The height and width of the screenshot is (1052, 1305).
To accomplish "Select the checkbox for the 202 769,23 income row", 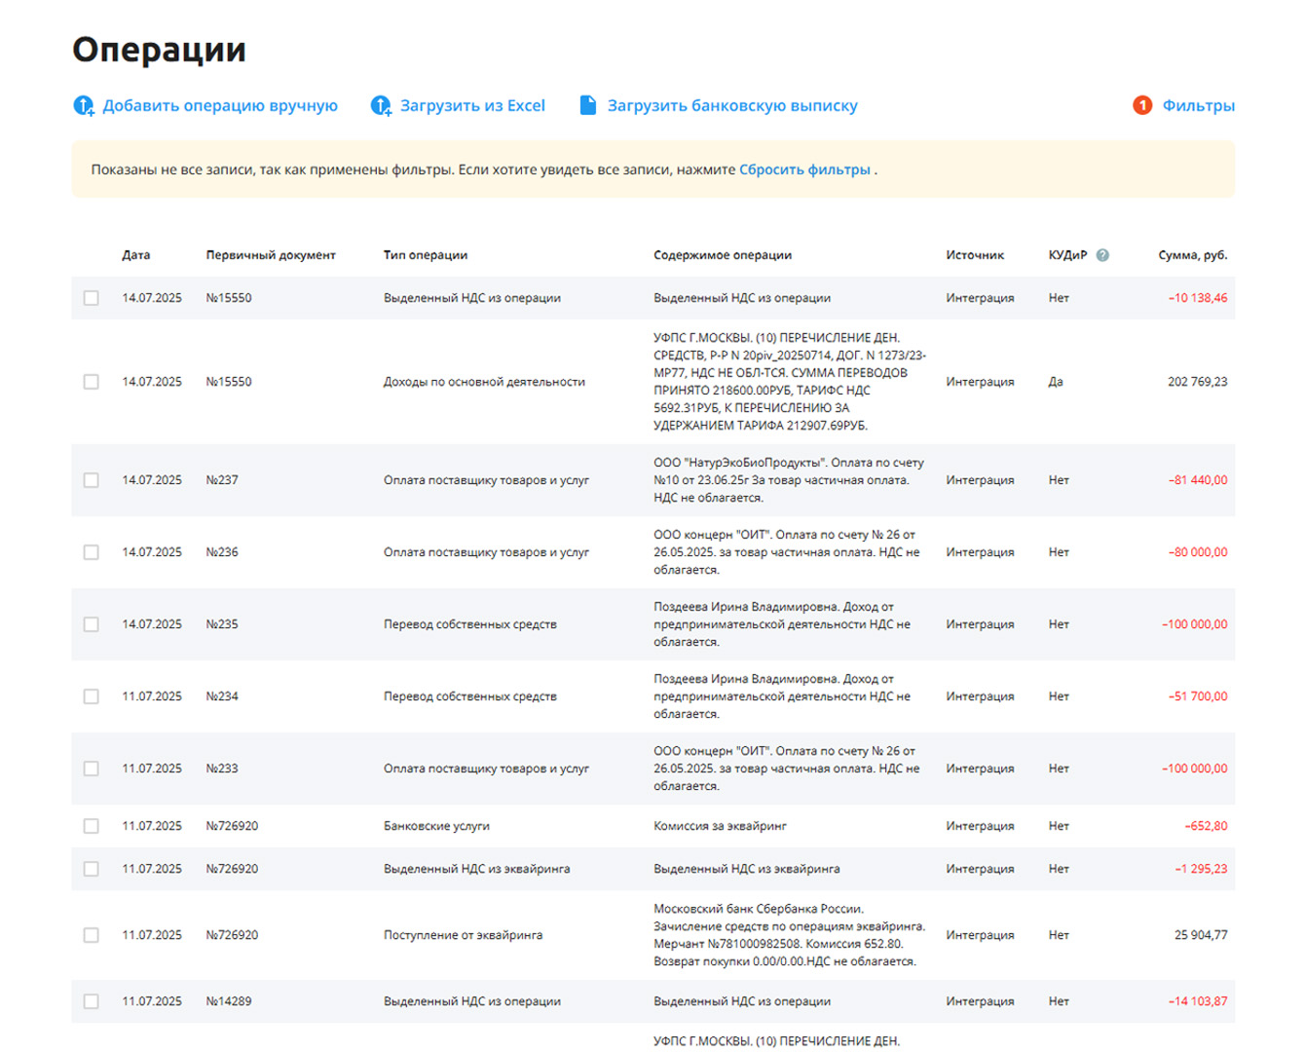I will 92,382.
